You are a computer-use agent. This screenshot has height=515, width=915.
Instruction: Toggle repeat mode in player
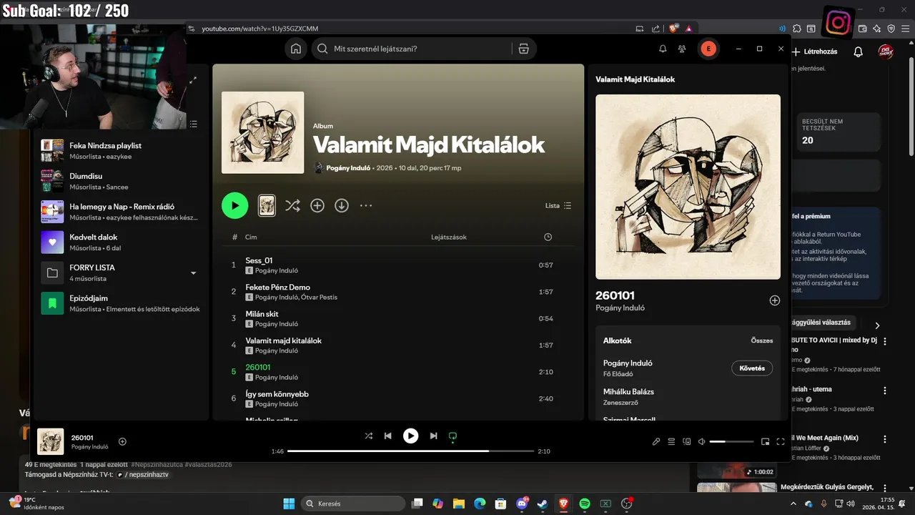click(452, 436)
